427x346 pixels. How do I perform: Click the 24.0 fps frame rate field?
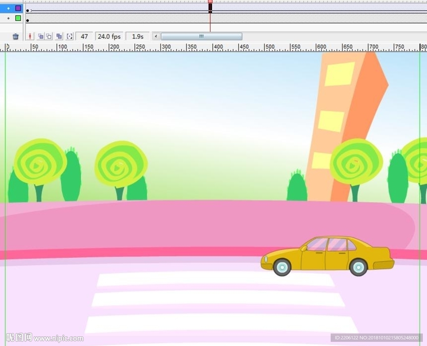(x=109, y=37)
